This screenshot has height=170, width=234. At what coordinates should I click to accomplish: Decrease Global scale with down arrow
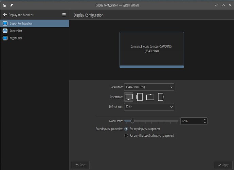205,122
